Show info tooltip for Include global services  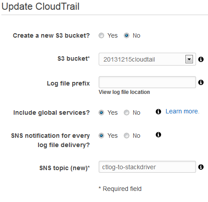click(158, 112)
